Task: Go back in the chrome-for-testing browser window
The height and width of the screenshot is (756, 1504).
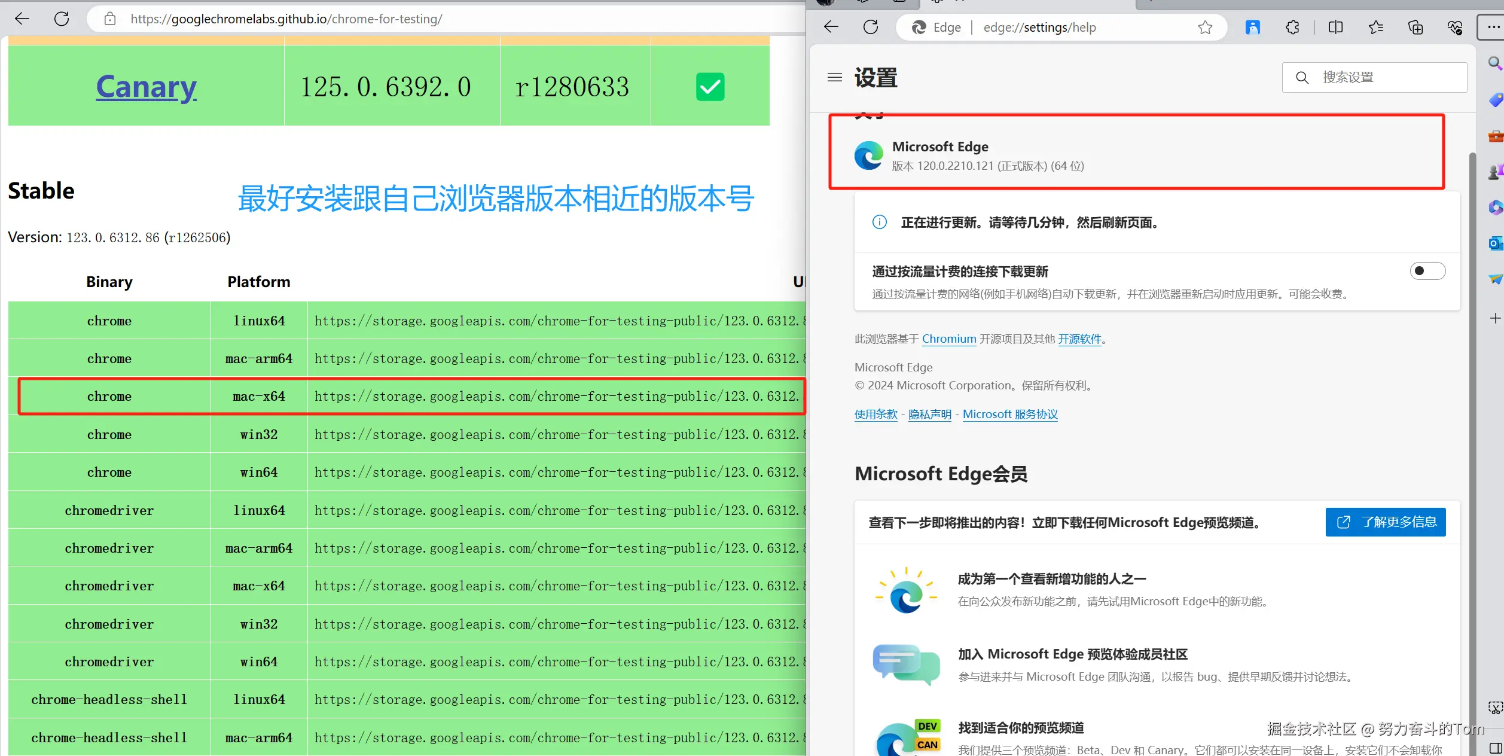Action: tap(22, 19)
